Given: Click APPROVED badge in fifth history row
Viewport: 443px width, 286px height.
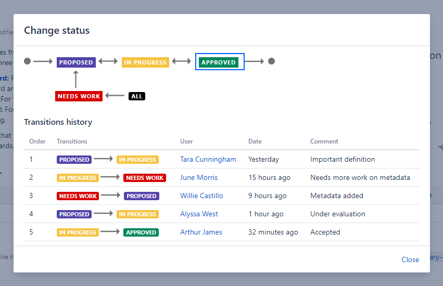Looking at the screenshot, I should click(x=141, y=232).
